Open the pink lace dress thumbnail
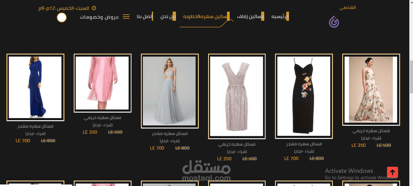Image resolution: width=413 pixels, height=186 pixels. pos(103,83)
